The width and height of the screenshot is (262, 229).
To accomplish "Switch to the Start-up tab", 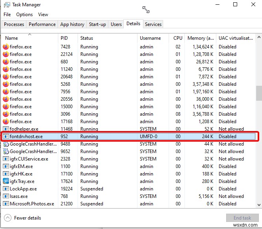I will tap(97, 24).
